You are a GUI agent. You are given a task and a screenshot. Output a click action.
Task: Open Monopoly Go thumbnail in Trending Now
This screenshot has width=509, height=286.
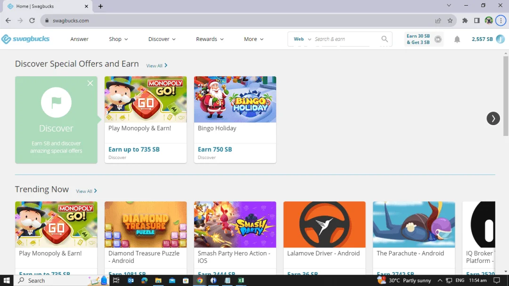coord(56,224)
